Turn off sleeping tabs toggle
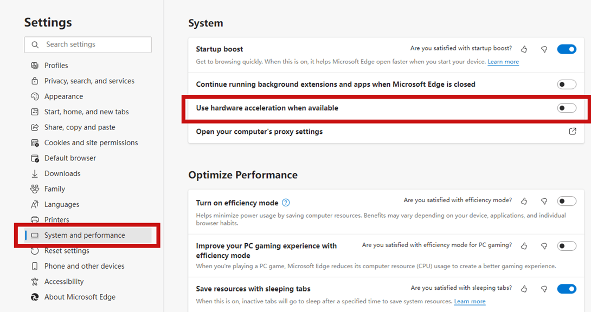Image resolution: width=591 pixels, height=312 pixels. coord(567,289)
